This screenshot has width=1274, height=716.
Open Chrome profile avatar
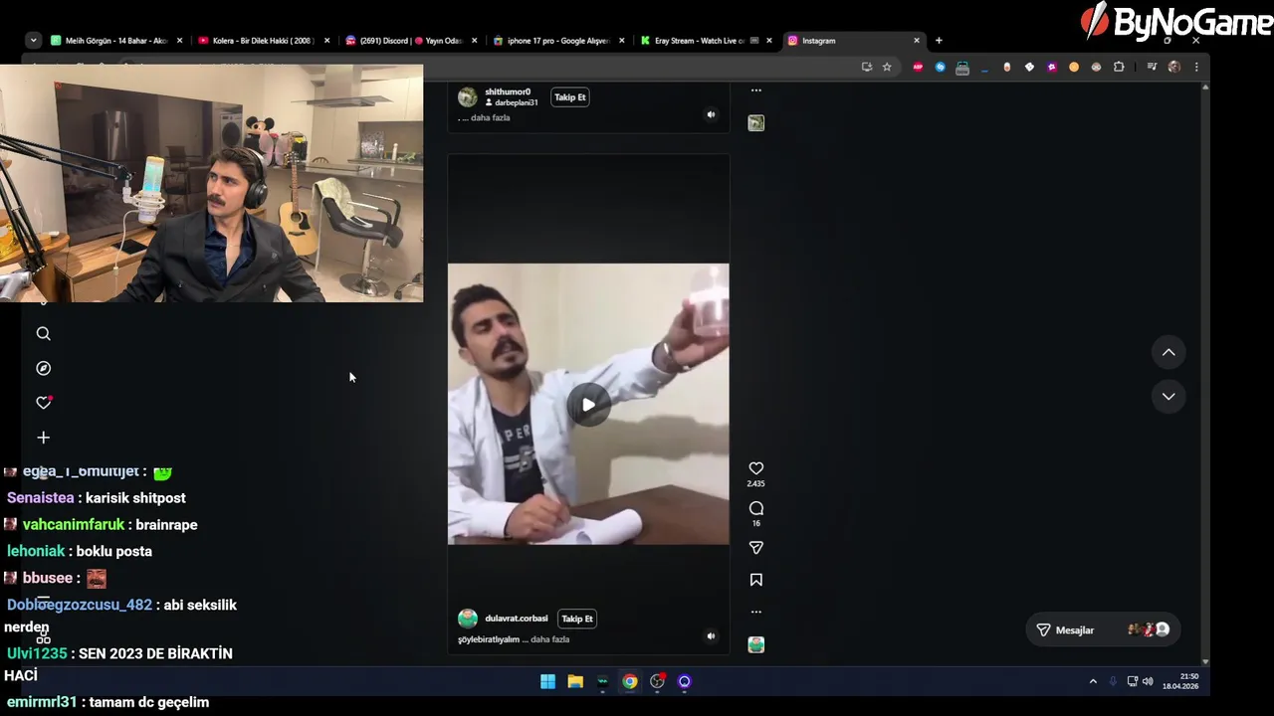tap(1174, 67)
